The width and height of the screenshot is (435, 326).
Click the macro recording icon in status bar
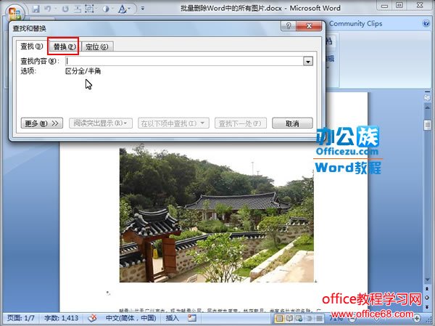(192, 318)
